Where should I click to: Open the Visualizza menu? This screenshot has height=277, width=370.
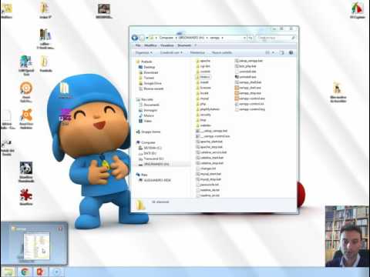click(167, 45)
